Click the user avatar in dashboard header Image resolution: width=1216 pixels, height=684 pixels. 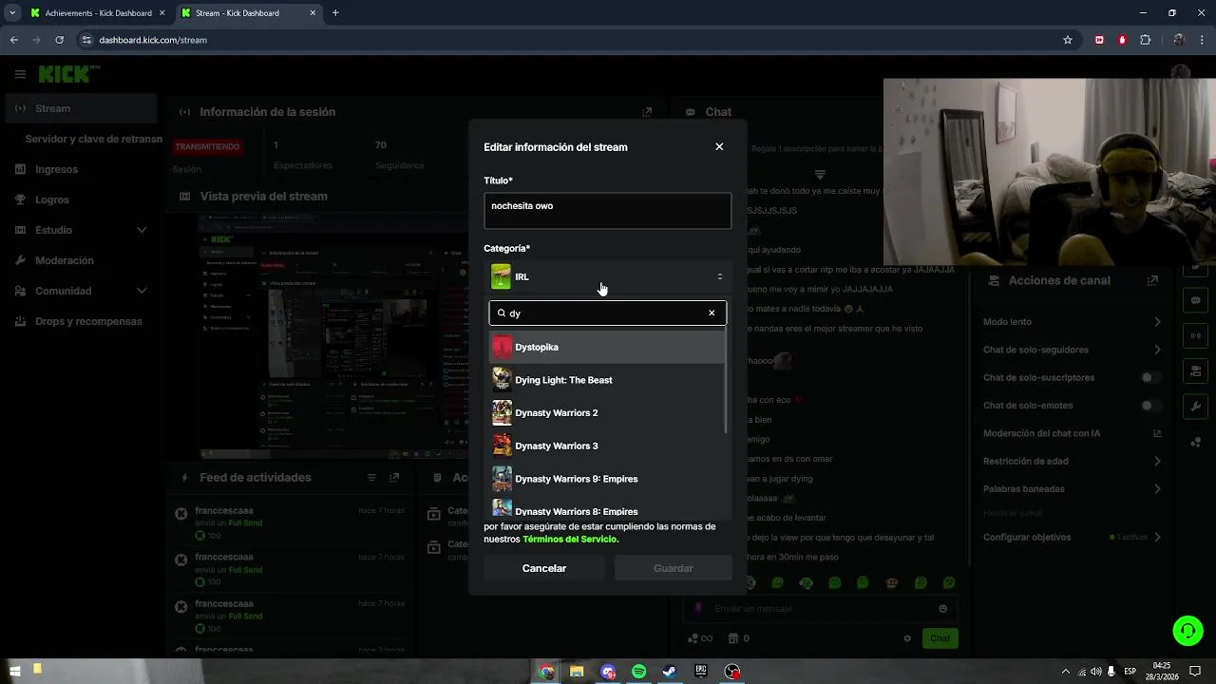click(1181, 74)
